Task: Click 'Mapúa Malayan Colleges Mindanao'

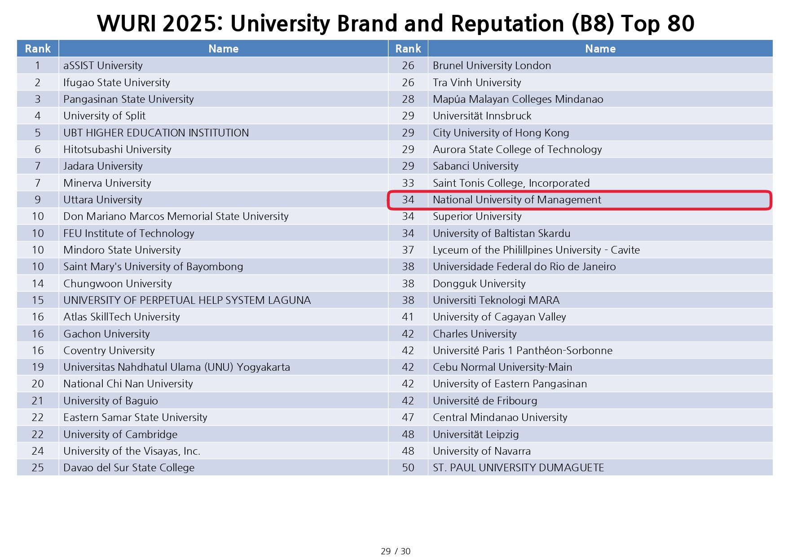Action: [x=518, y=99]
